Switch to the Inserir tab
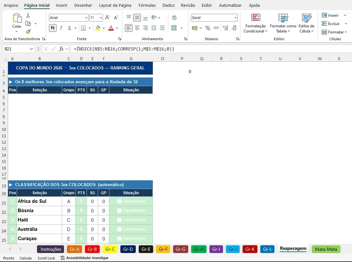352x262 pixels. tap(62, 5)
